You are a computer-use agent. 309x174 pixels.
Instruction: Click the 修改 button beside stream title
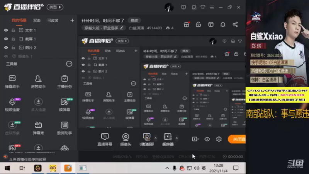[134, 20]
